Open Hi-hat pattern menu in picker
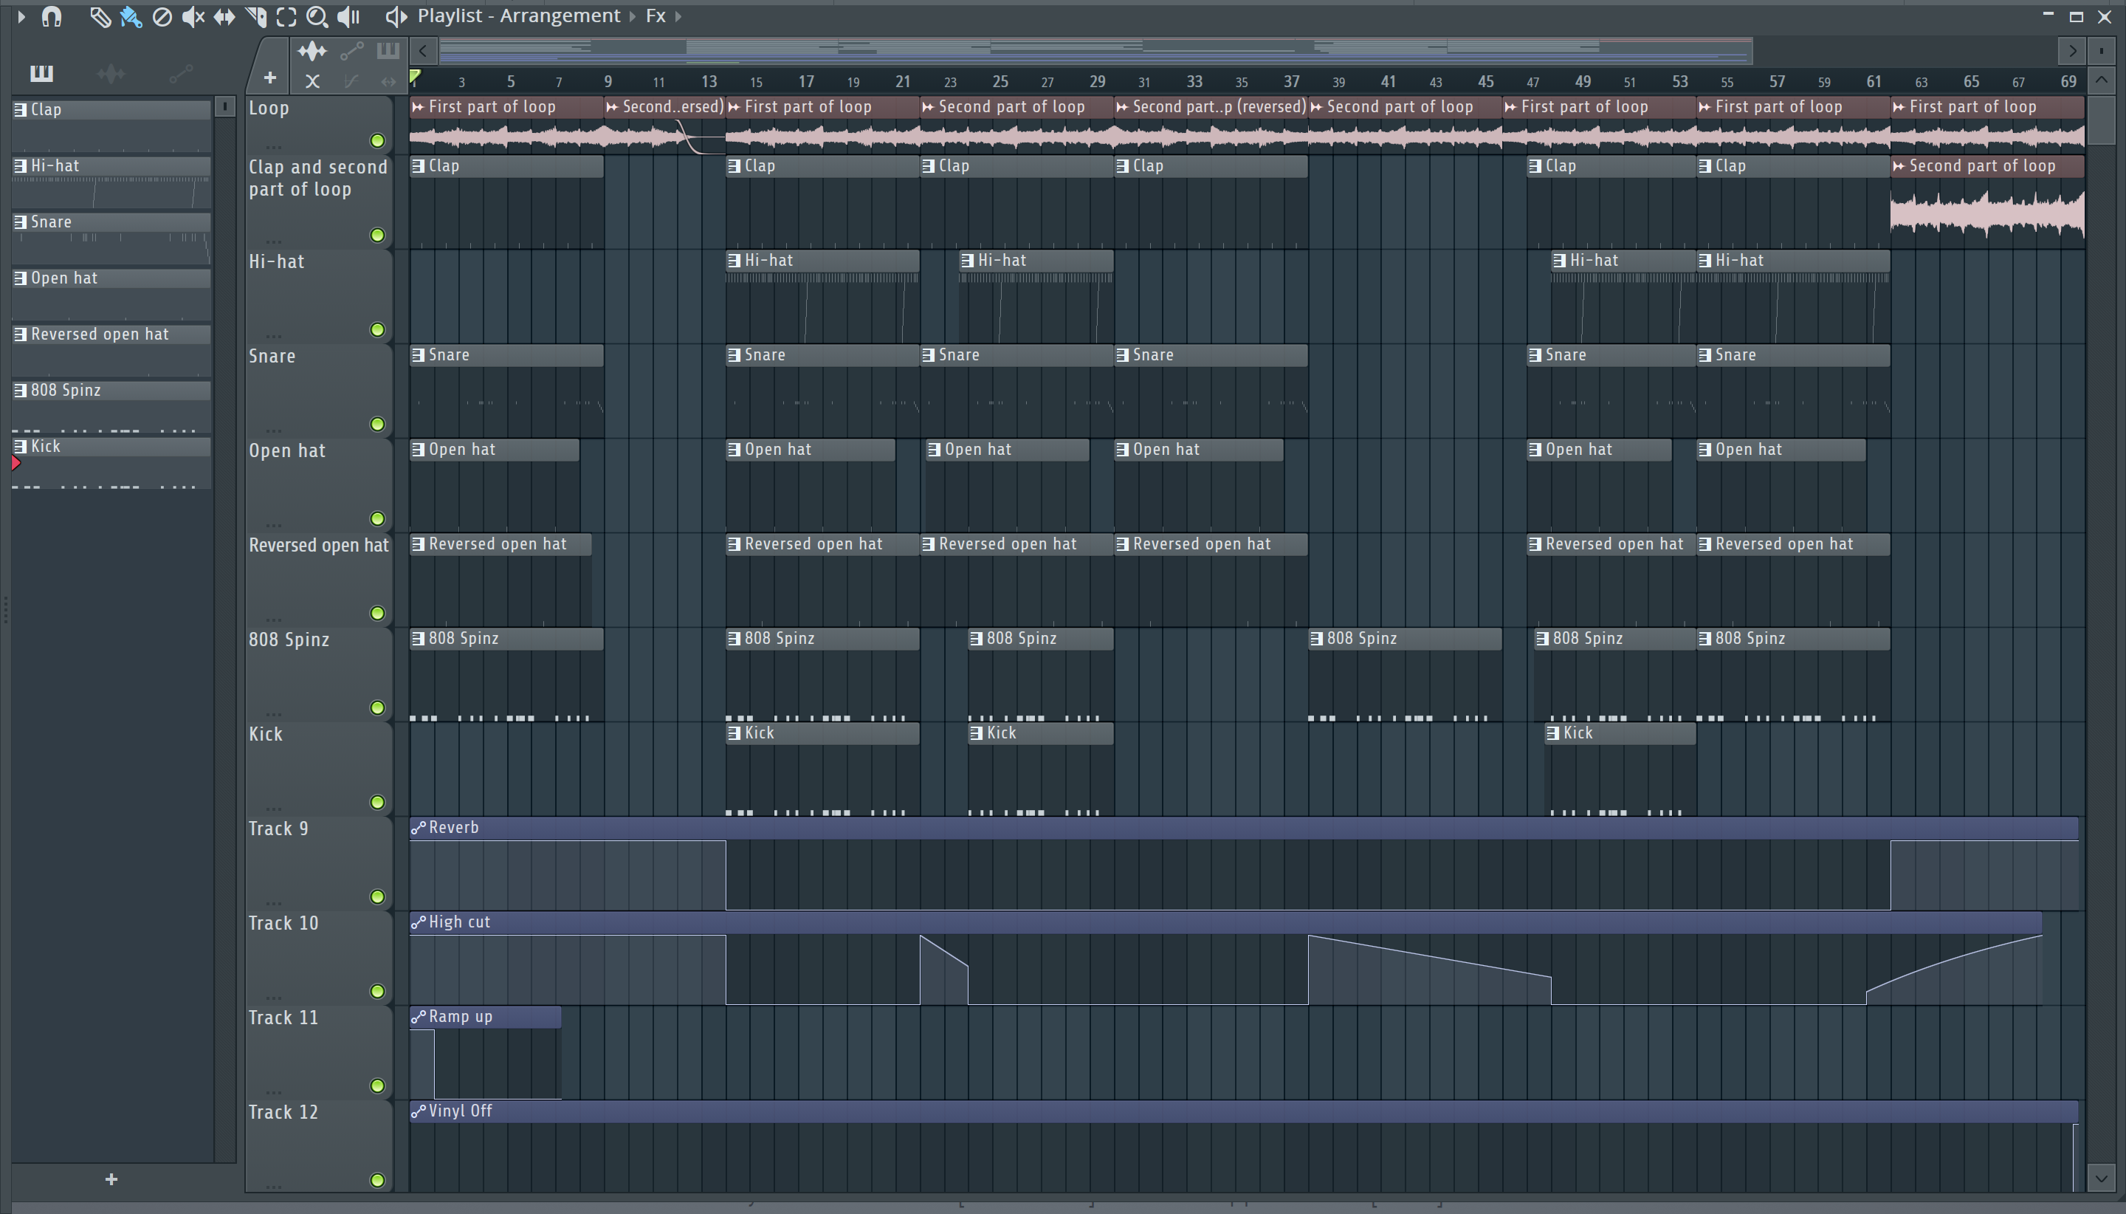 pos(20,165)
